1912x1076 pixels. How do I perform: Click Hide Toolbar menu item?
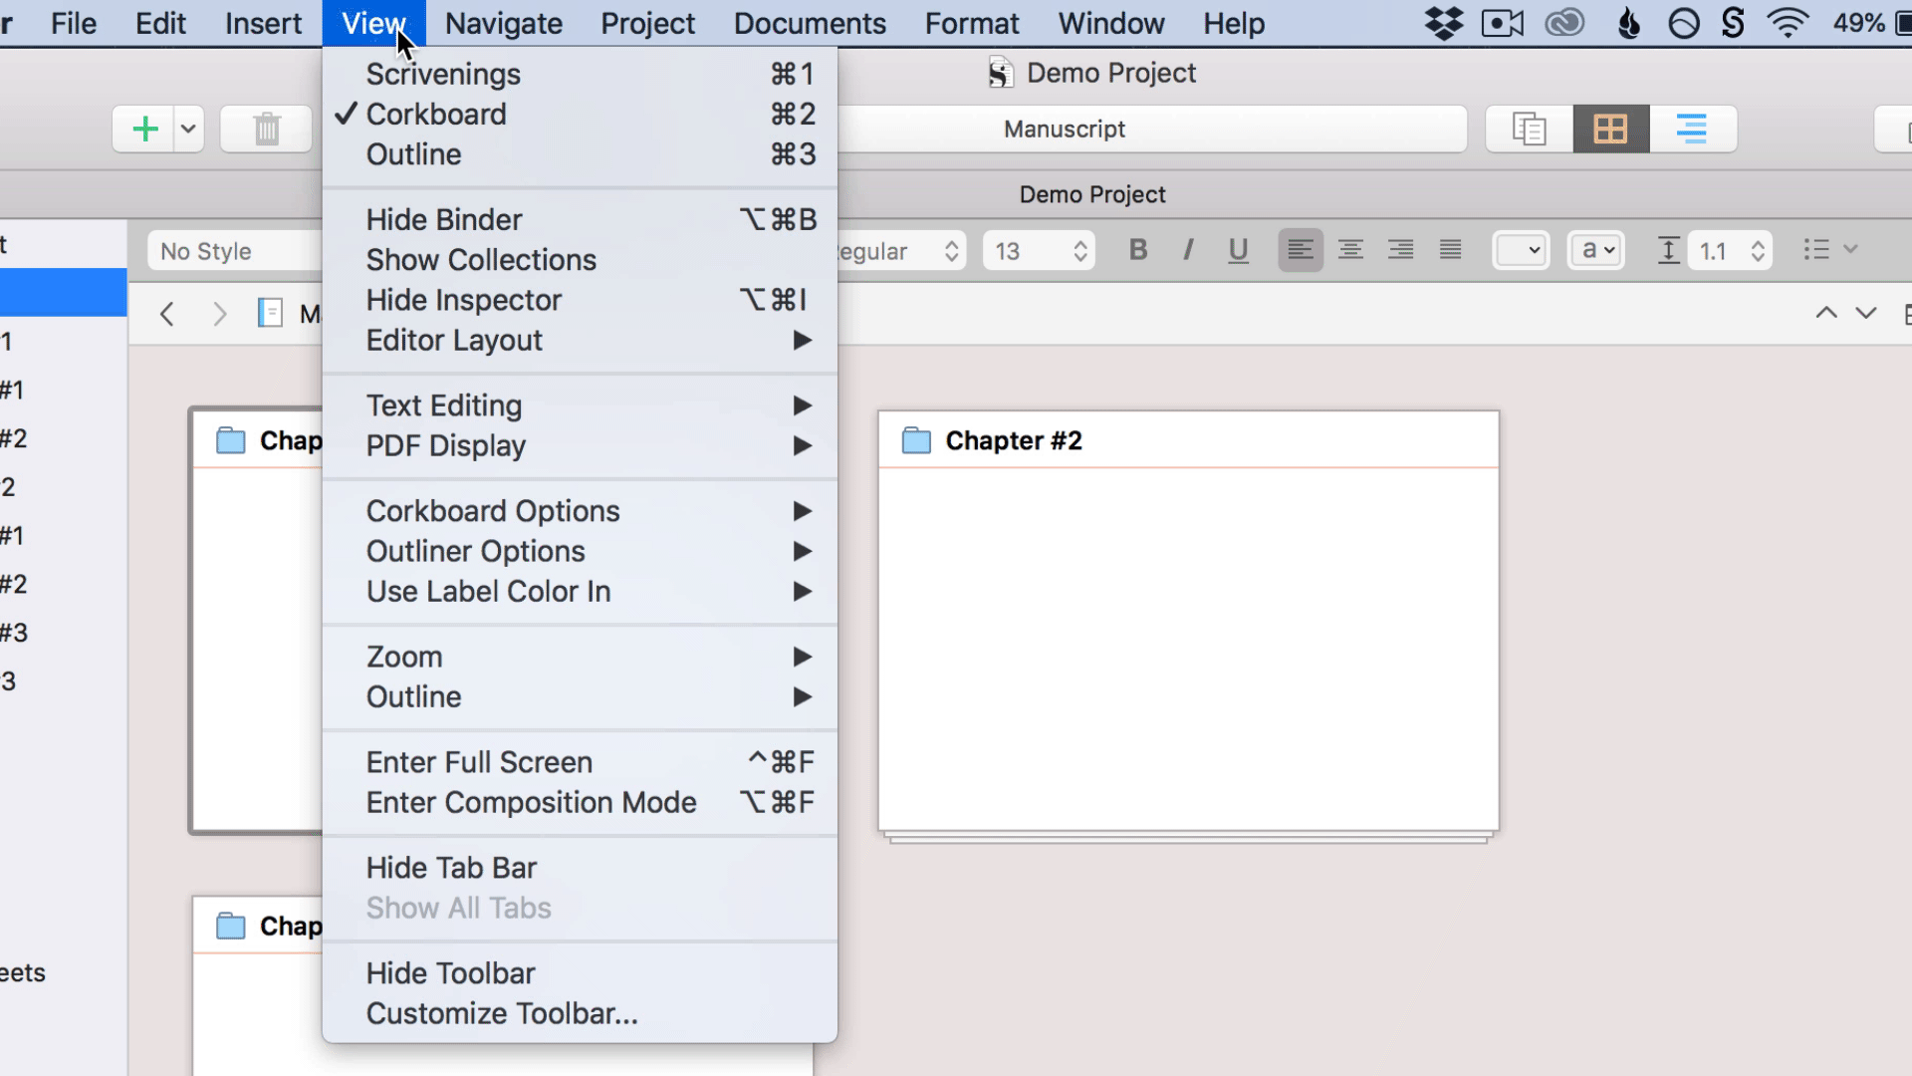(x=580, y=973)
